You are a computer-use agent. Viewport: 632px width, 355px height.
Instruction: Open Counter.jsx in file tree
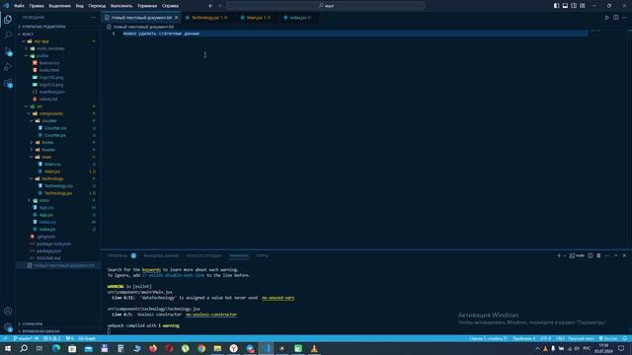coord(55,135)
